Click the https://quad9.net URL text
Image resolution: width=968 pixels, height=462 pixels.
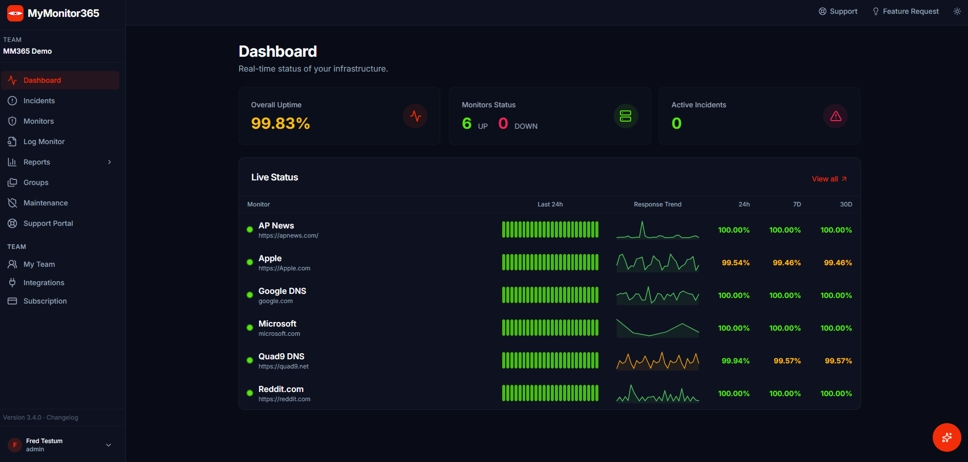click(284, 366)
